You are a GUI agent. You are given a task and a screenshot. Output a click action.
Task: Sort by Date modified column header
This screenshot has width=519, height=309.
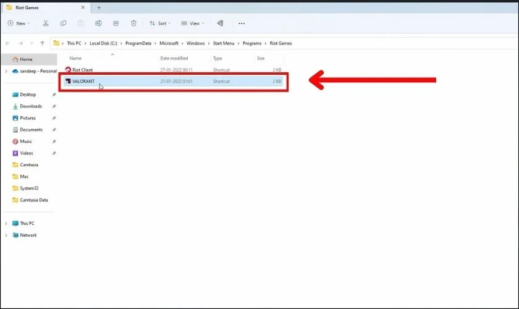click(174, 58)
